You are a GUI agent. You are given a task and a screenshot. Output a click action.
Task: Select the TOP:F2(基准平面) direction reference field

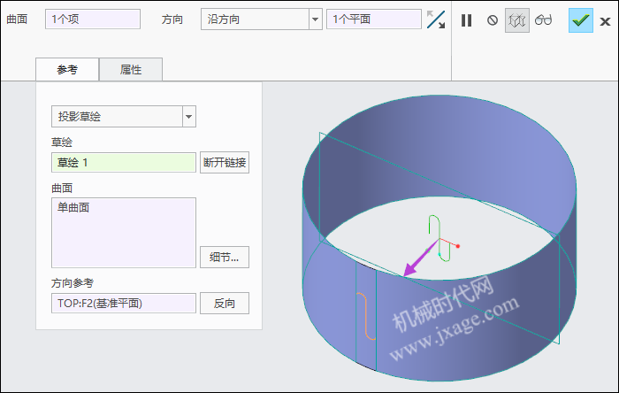tap(124, 304)
